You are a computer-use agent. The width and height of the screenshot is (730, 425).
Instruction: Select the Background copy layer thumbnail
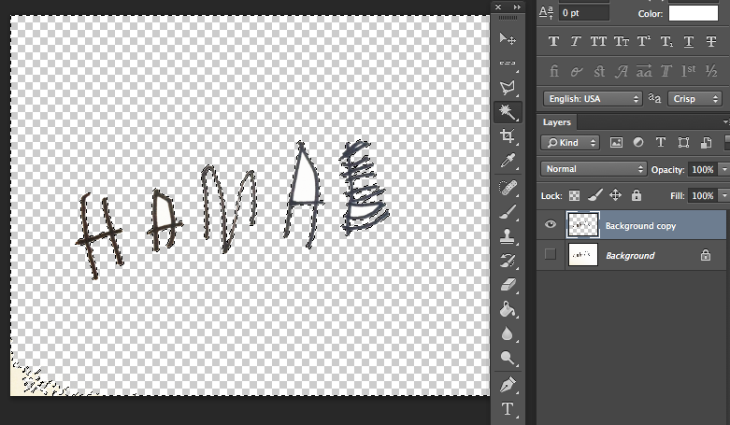(x=583, y=225)
